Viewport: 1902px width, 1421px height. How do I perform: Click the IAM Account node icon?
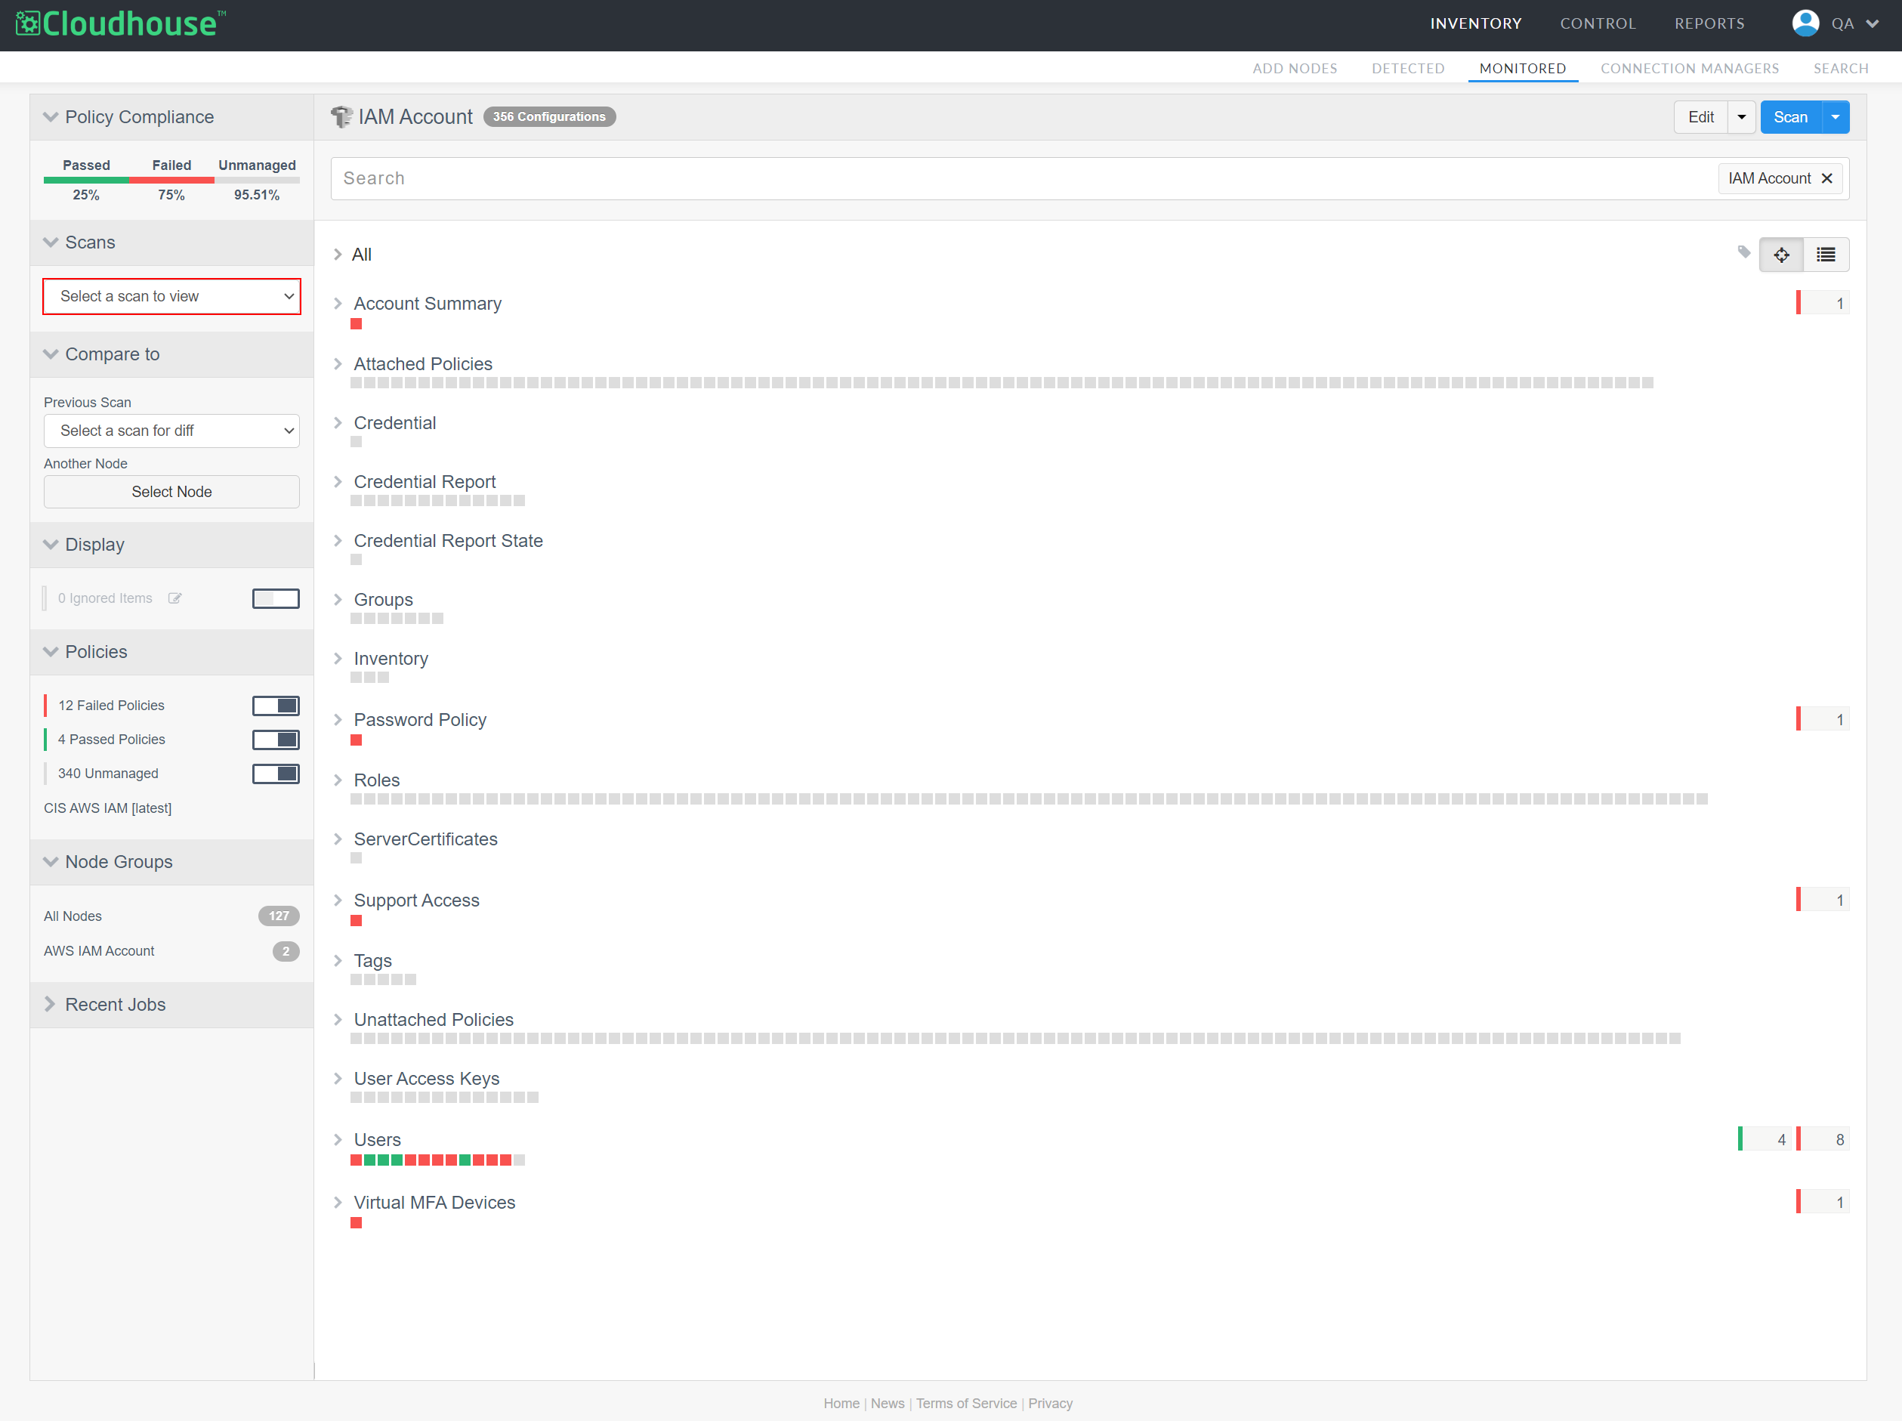click(341, 116)
